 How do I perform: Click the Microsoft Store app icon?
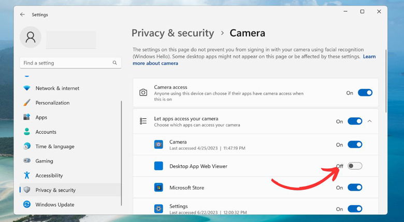coord(158,187)
